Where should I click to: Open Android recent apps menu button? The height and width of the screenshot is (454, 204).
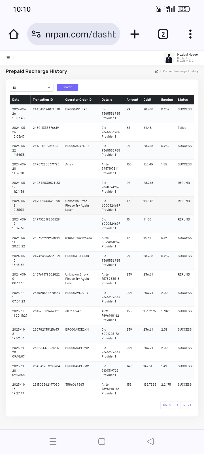[53, 442]
